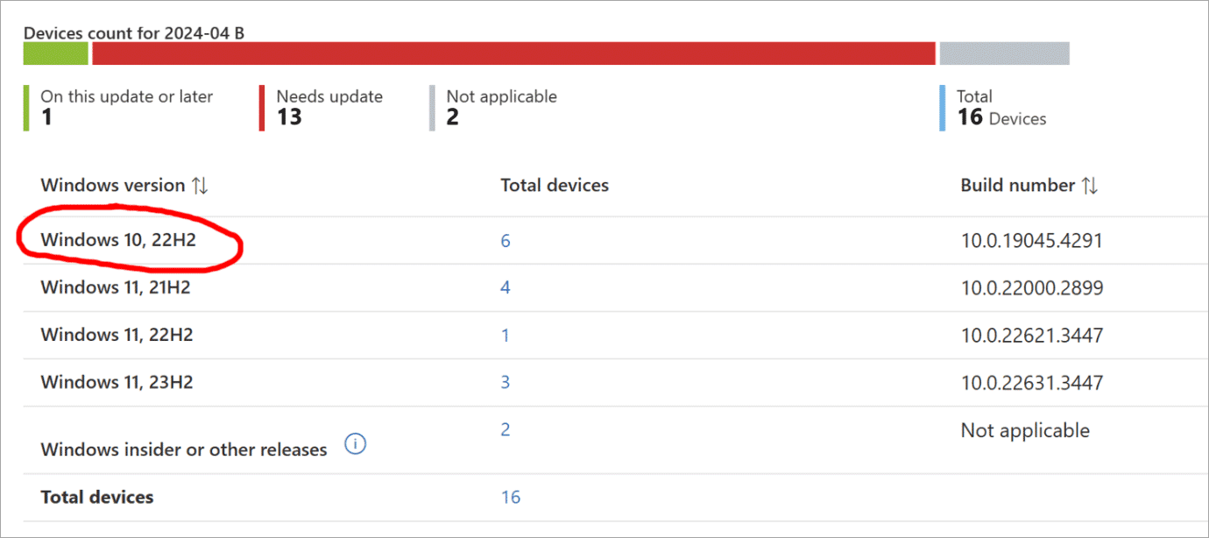This screenshot has width=1209, height=538.
Task: Click the On this update or later legend
Action: (126, 96)
